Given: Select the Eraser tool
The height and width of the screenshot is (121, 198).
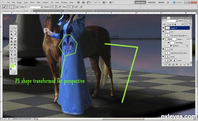Looking at the screenshot, I should pyautogui.click(x=12, y=44).
